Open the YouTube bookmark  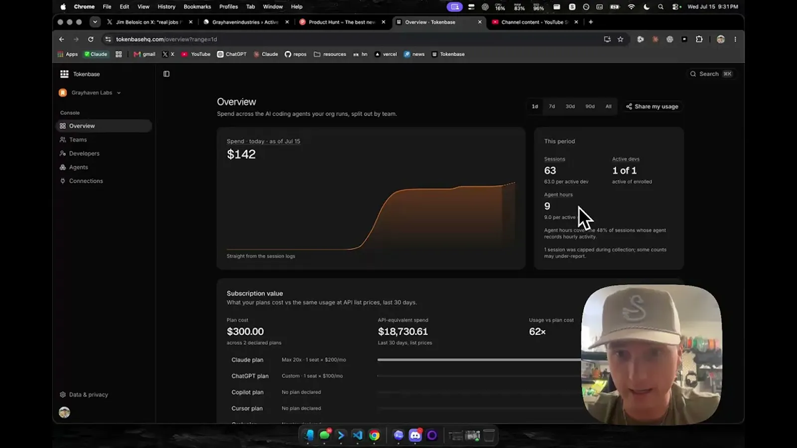[196, 54]
